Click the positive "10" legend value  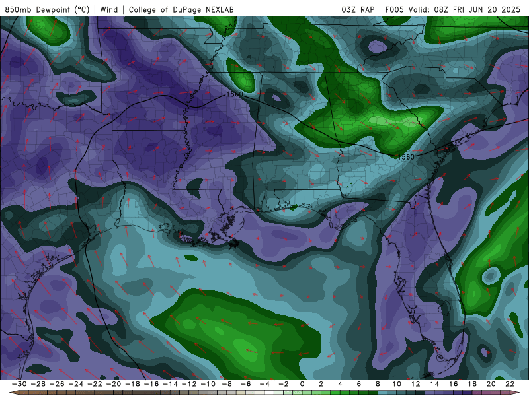[397, 384]
